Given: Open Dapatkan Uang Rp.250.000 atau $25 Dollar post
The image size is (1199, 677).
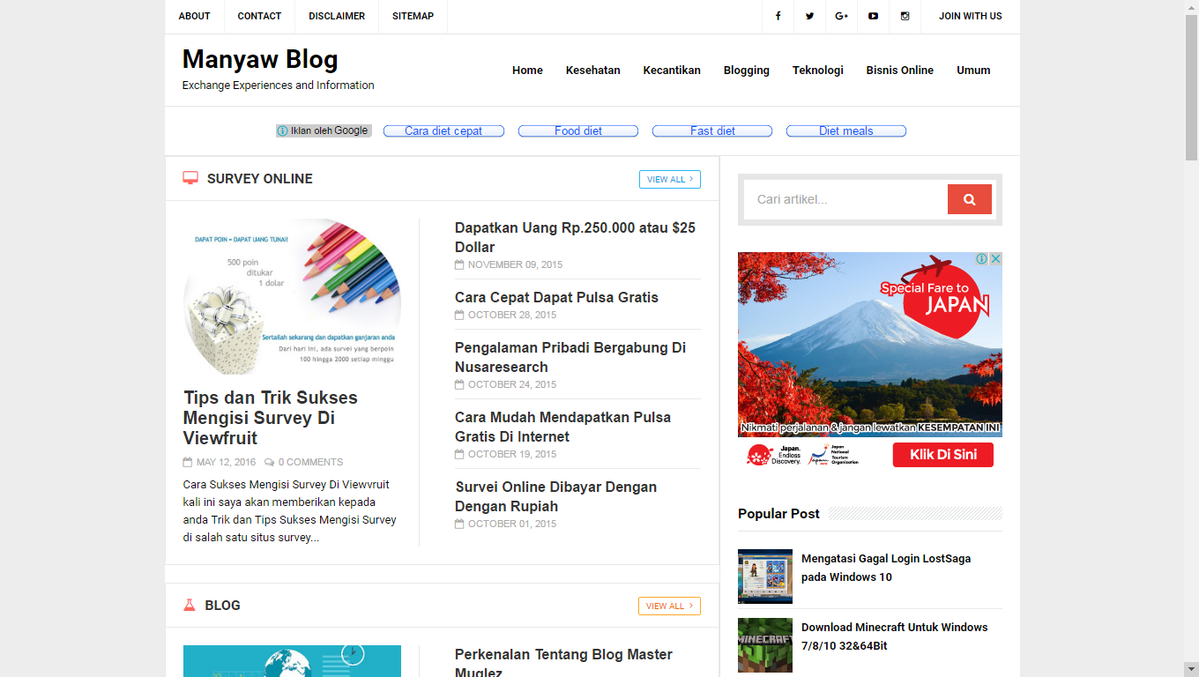Looking at the screenshot, I should point(575,237).
